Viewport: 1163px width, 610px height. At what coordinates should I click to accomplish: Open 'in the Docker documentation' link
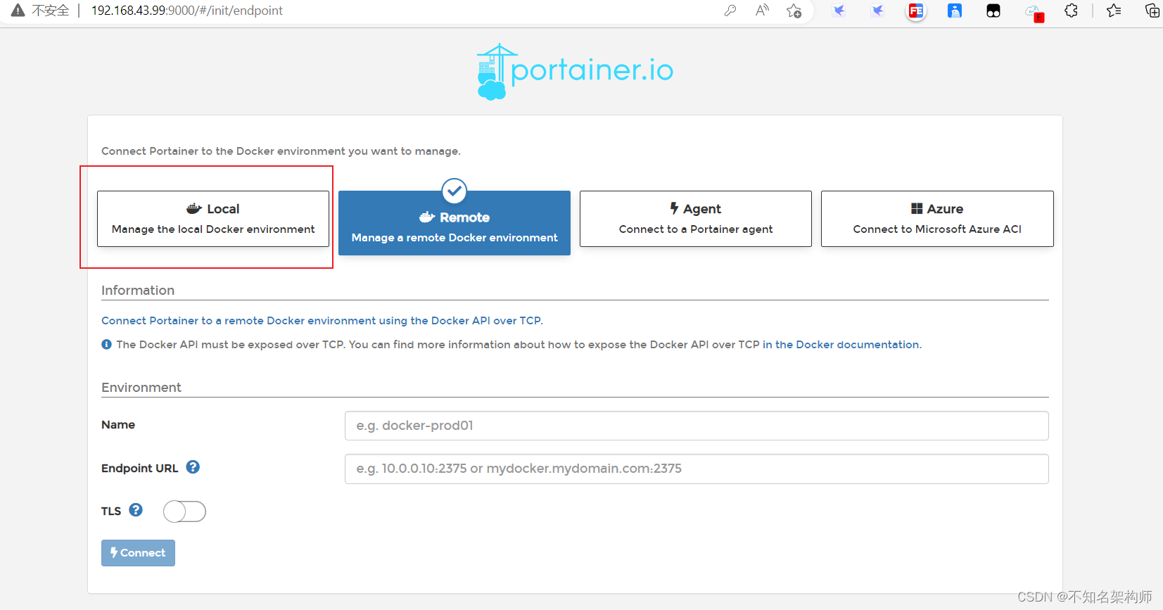pyautogui.click(x=841, y=345)
